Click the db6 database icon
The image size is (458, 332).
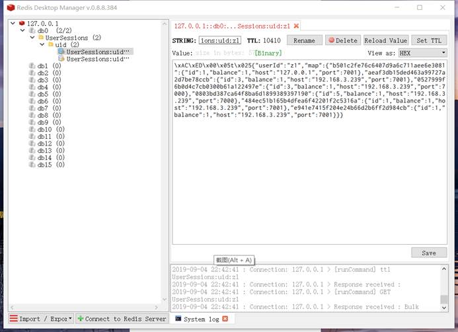pos(32,101)
